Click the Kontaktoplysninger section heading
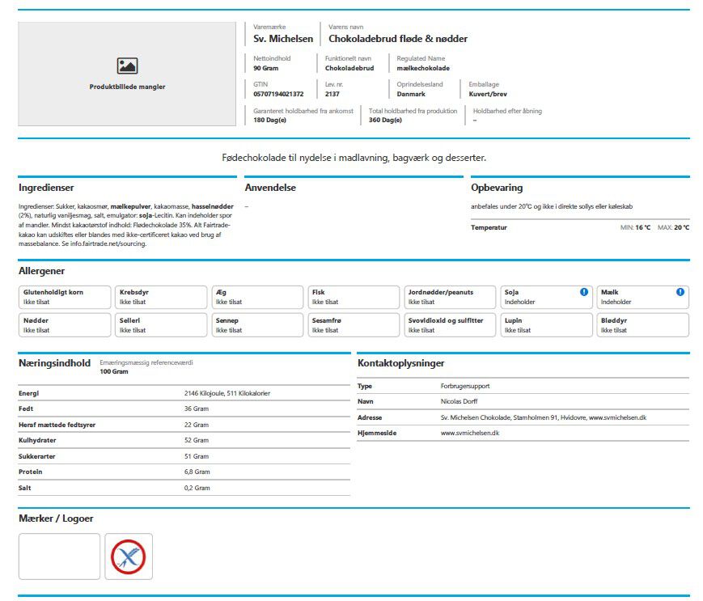This screenshot has height=601, width=703. pyautogui.click(x=400, y=363)
